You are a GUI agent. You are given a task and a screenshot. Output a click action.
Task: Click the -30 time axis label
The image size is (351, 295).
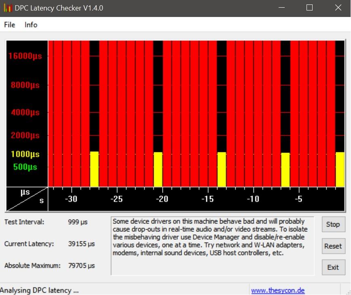tap(71, 198)
